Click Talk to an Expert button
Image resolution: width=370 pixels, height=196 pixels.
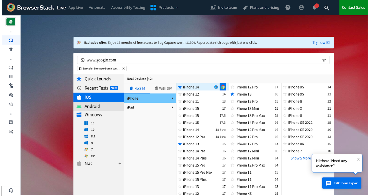pyautogui.click(x=342, y=183)
